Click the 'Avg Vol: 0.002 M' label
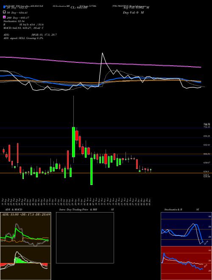 pos(136,8)
